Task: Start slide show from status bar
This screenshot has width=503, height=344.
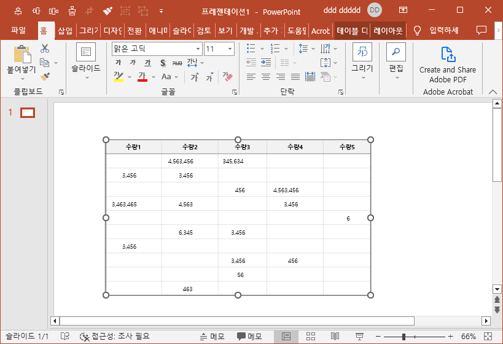Action: tap(359, 336)
